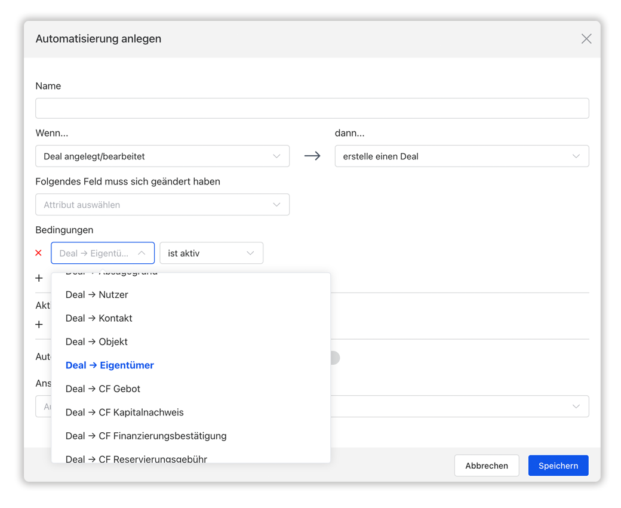Image resolution: width=621 pixels, height=508 pixels.
Task: Collapse the 'Deal → Eigentü...' condition dropdown
Action: point(103,253)
